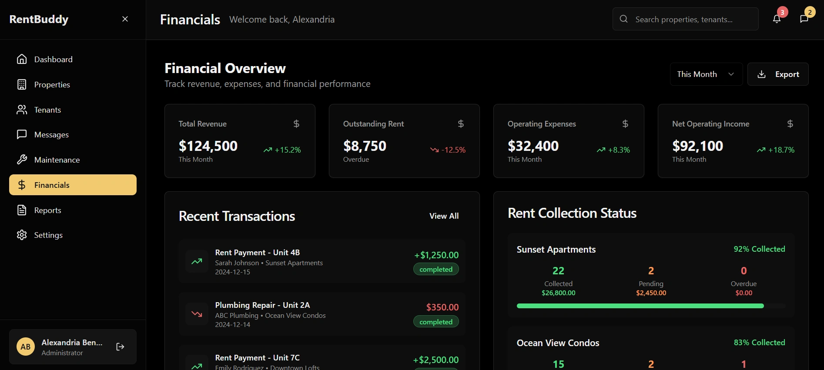The height and width of the screenshot is (370, 824).
Task: Click the dollar icon on Total Revenue card
Action: [x=296, y=124]
